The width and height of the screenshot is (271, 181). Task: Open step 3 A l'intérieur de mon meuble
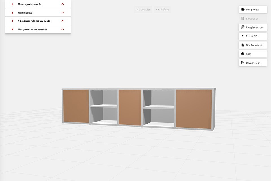[38, 21]
